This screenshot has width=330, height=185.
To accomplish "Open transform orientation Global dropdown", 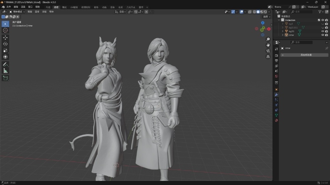I will click(x=120, y=12).
